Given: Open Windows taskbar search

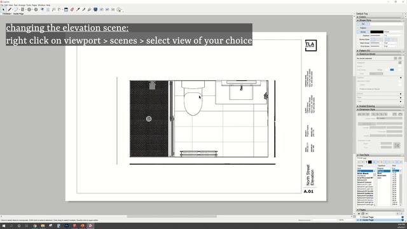Looking at the screenshot, I should (11, 226).
